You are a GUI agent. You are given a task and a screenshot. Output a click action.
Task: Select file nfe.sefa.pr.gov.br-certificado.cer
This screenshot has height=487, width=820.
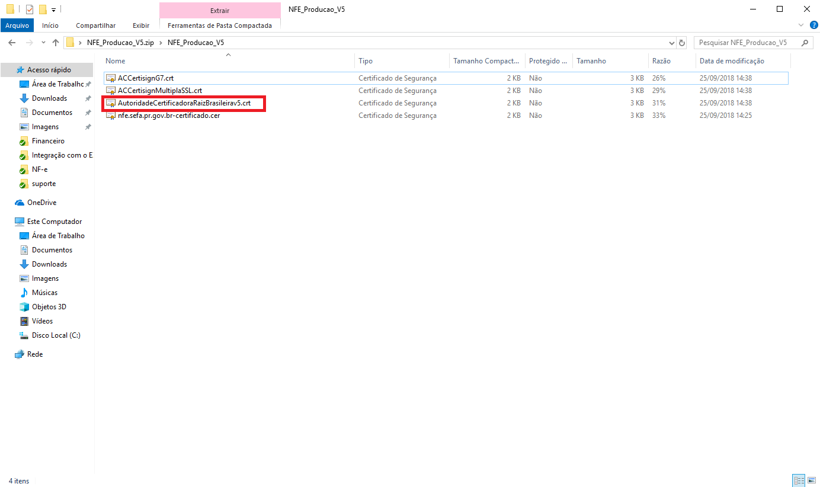pyautogui.click(x=446, y=116)
